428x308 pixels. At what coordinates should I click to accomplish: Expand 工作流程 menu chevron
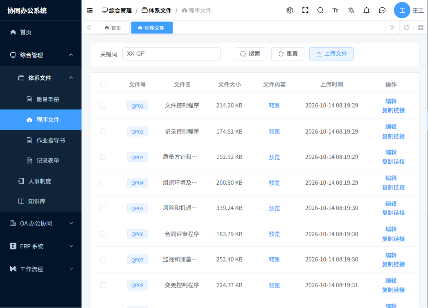71,269
